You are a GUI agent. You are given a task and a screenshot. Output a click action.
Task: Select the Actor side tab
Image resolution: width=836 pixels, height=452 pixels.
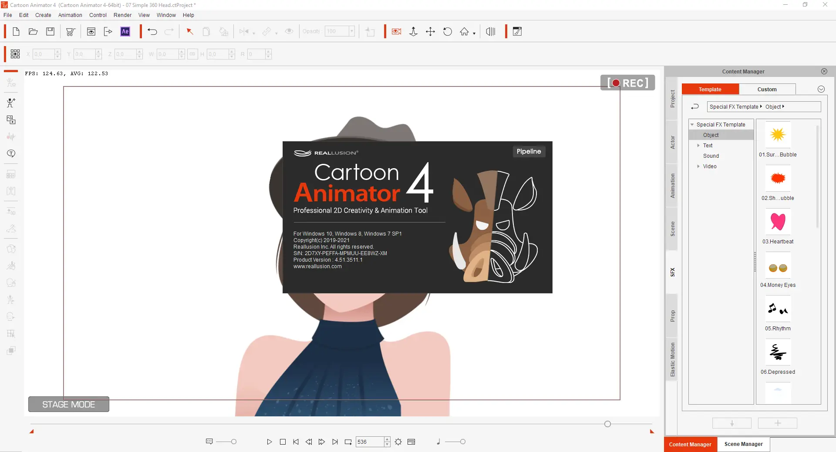(x=672, y=142)
